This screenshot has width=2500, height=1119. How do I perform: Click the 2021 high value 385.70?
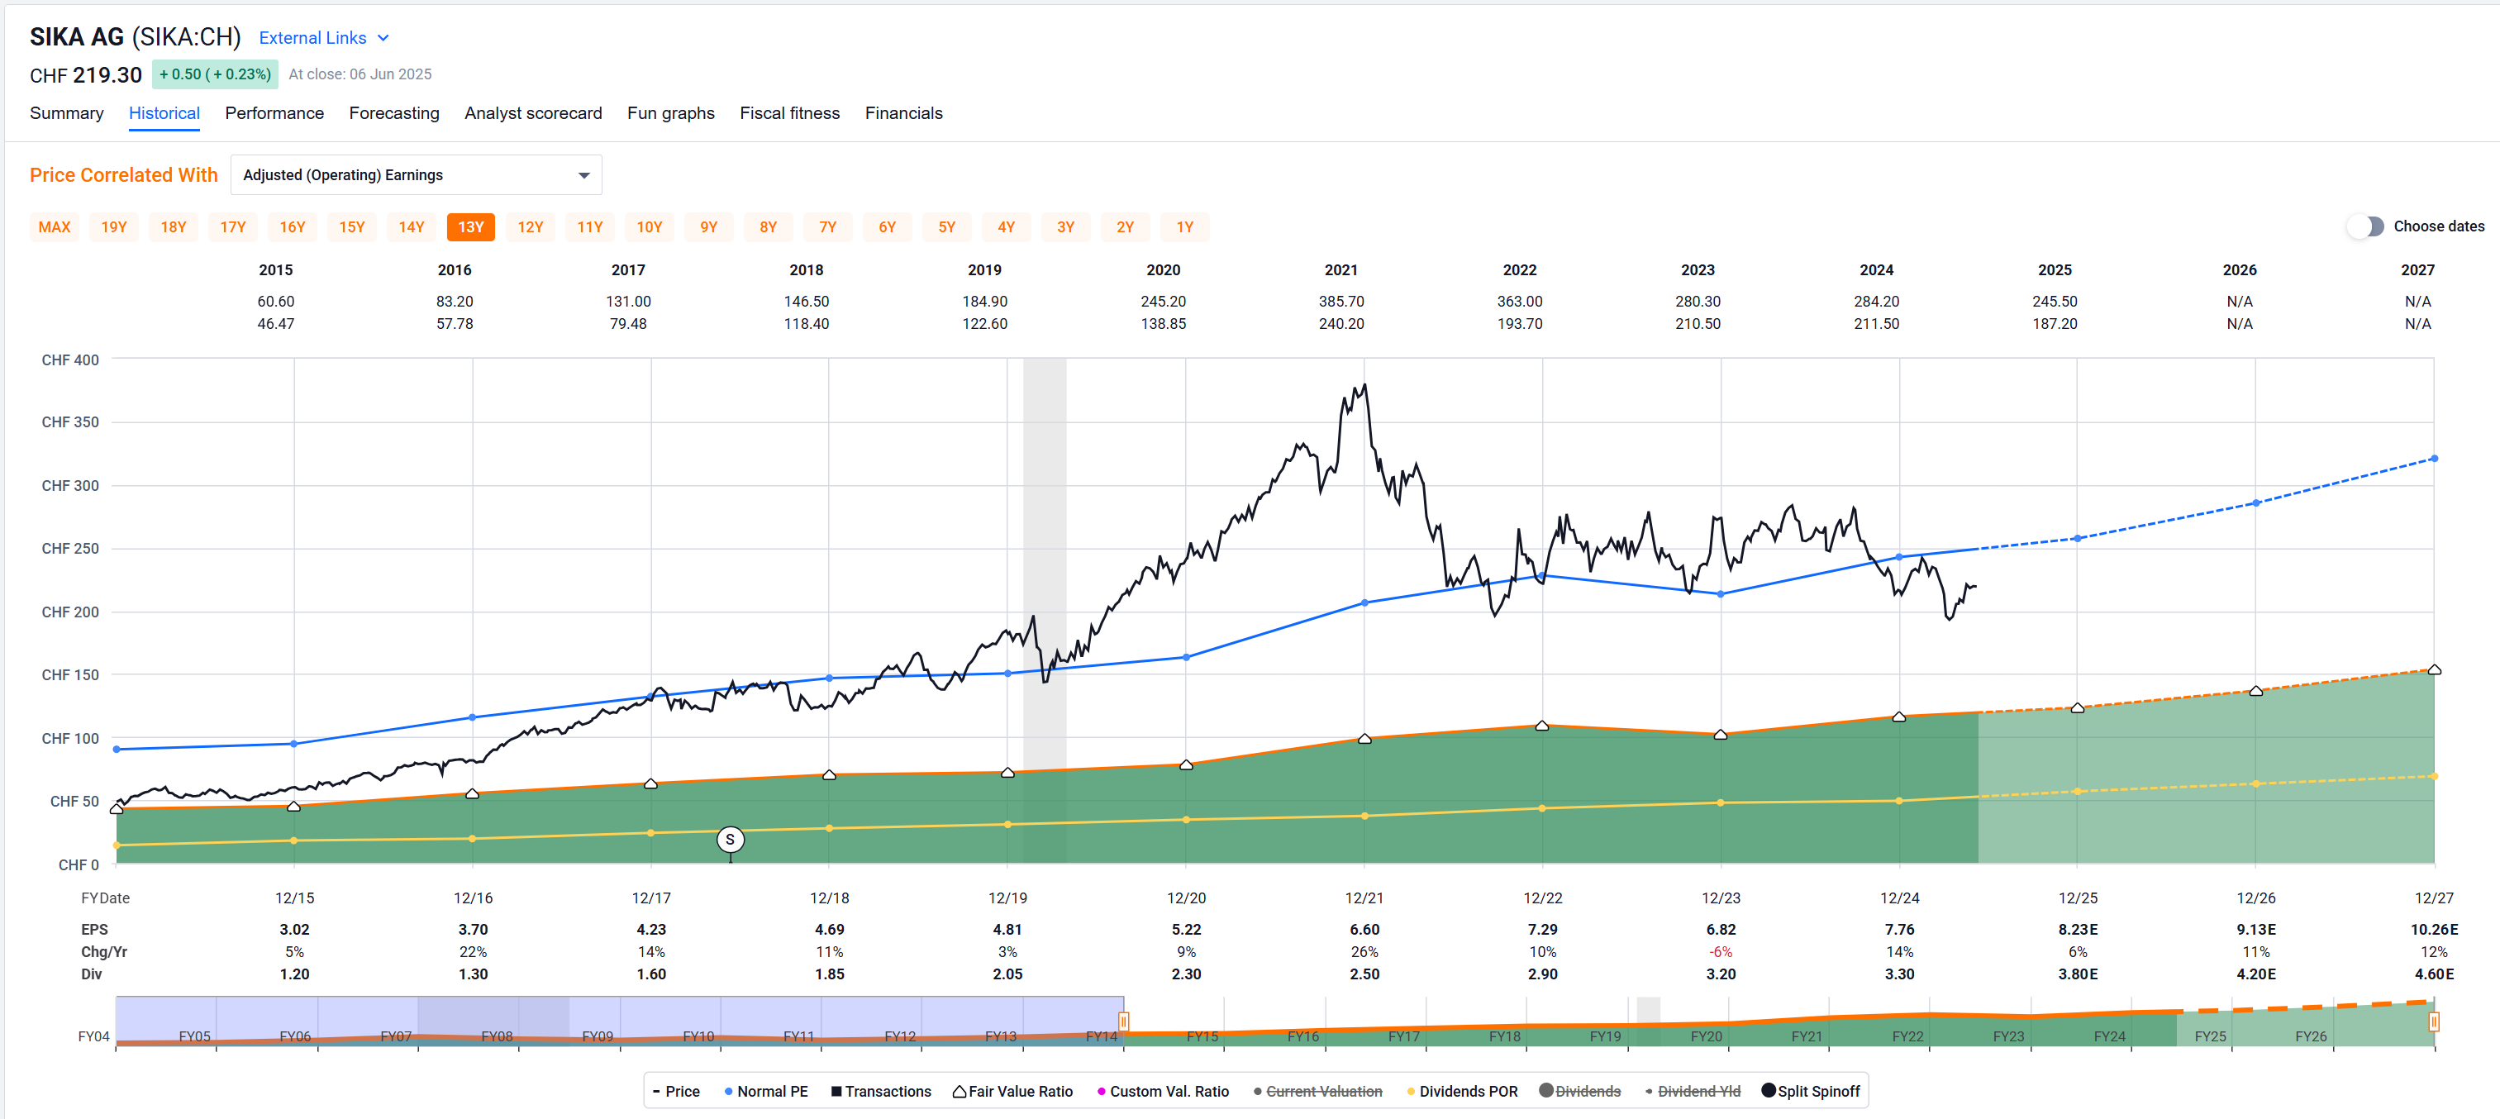1341,302
